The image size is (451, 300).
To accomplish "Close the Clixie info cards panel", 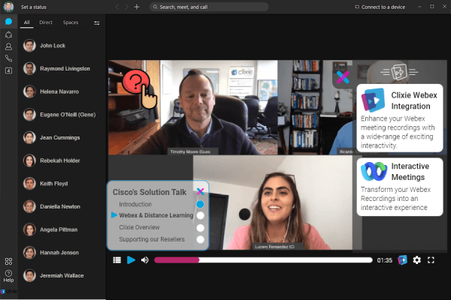I will tap(343, 77).
